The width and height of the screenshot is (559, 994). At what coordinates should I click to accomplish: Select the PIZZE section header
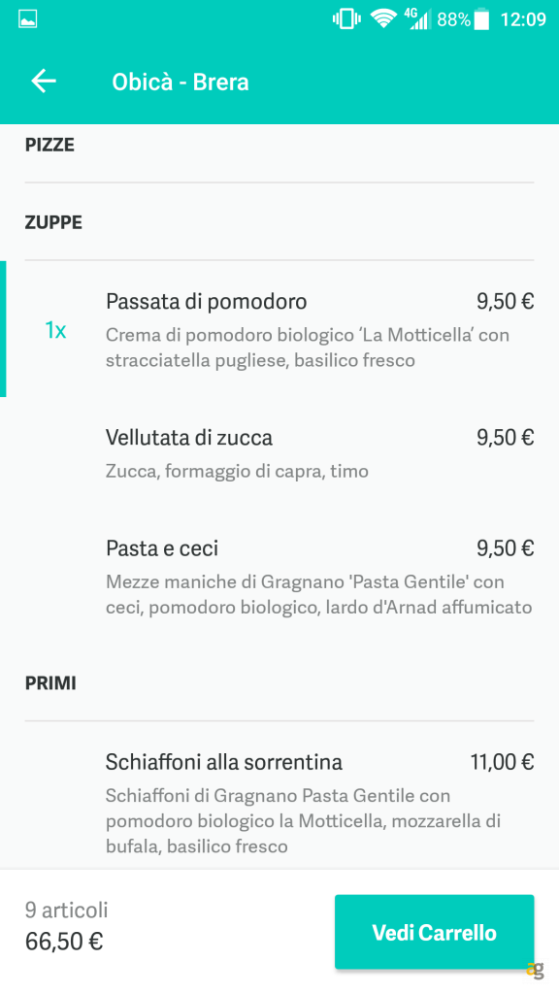coord(51,145)
